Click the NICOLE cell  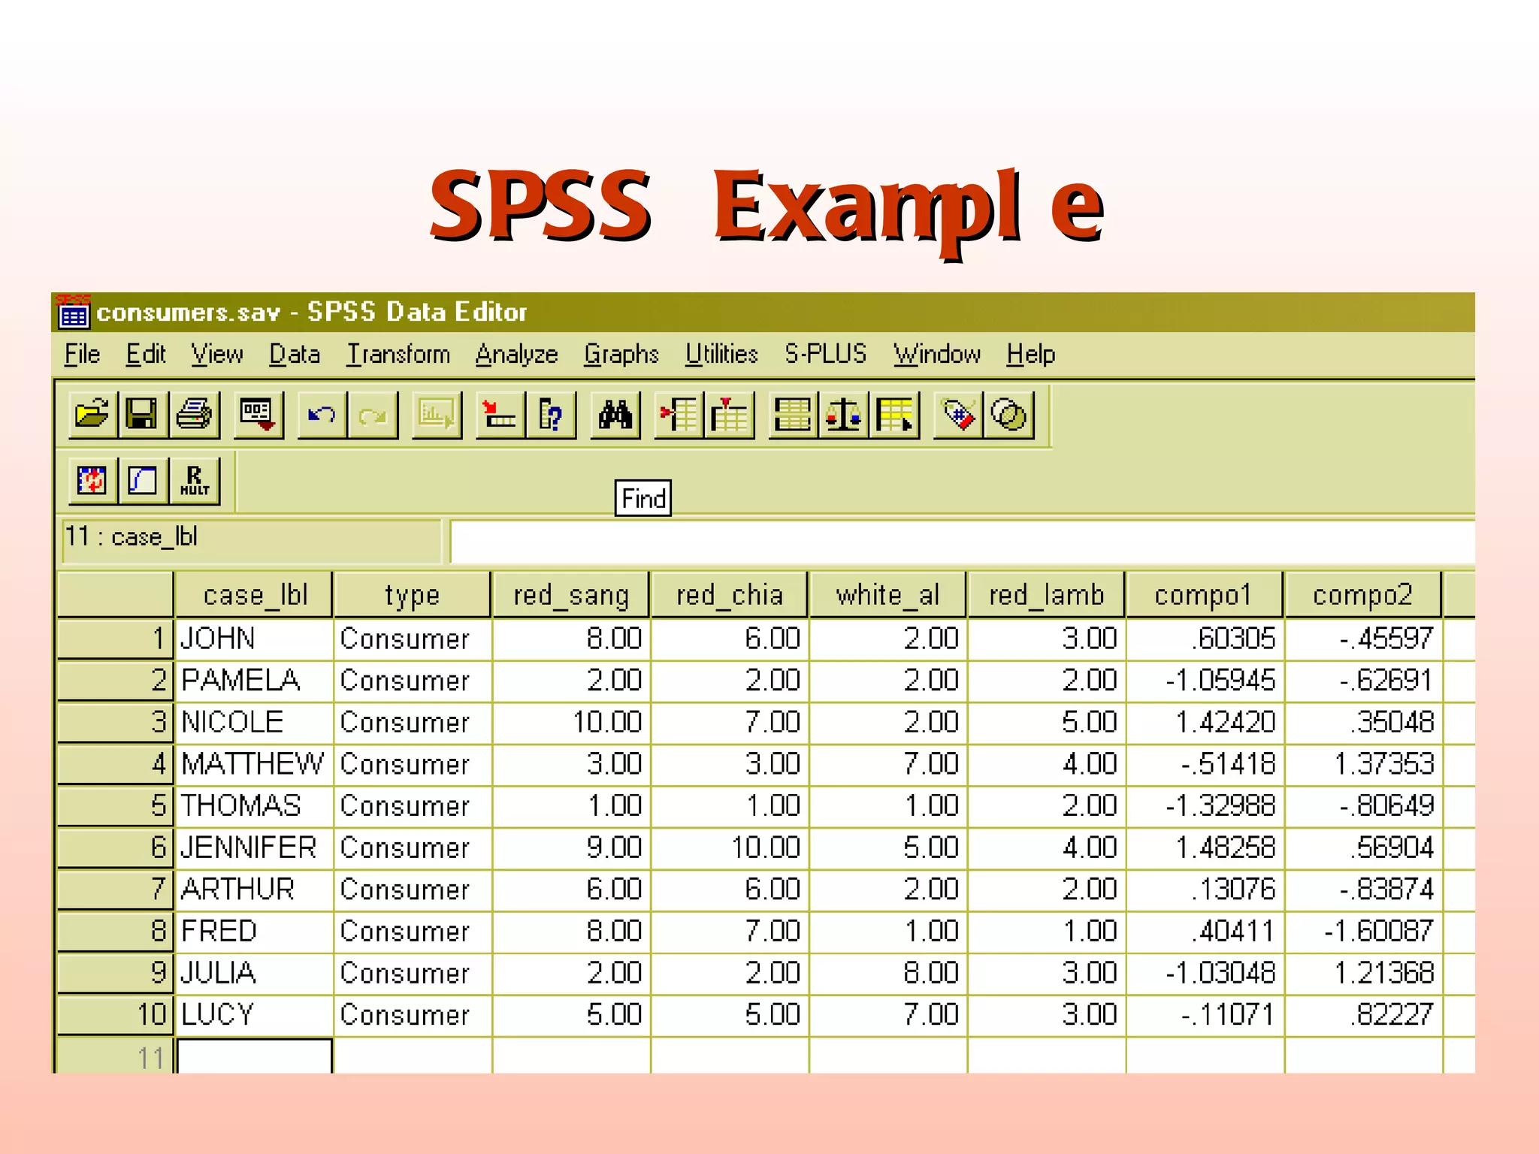(x=254, y=722)
